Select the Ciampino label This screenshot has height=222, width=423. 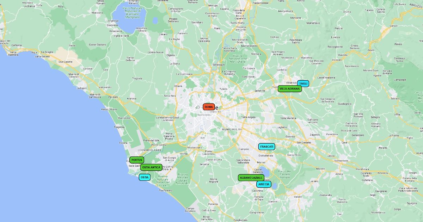click(x=244, y=149)
